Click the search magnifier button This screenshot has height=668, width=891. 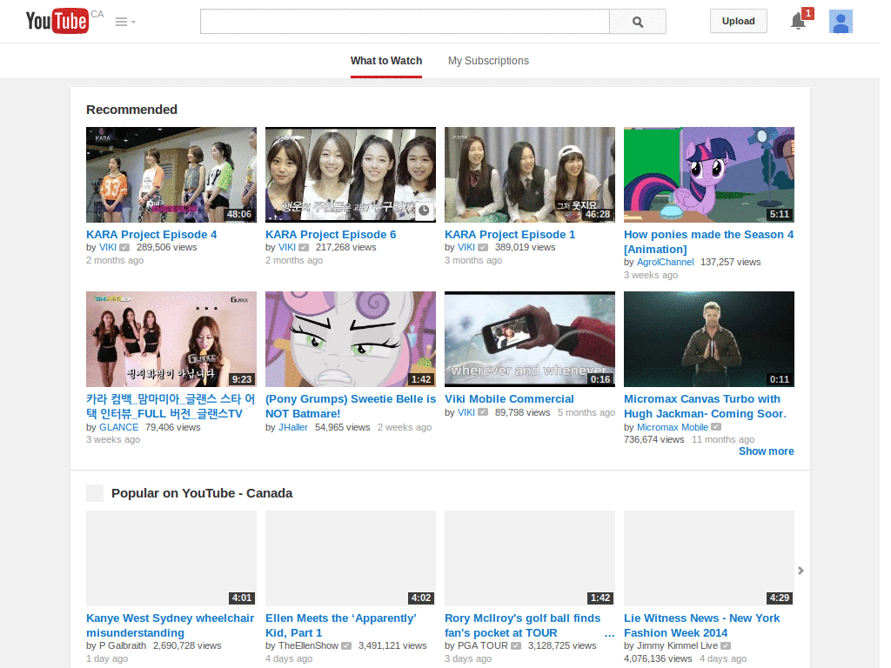638,22
